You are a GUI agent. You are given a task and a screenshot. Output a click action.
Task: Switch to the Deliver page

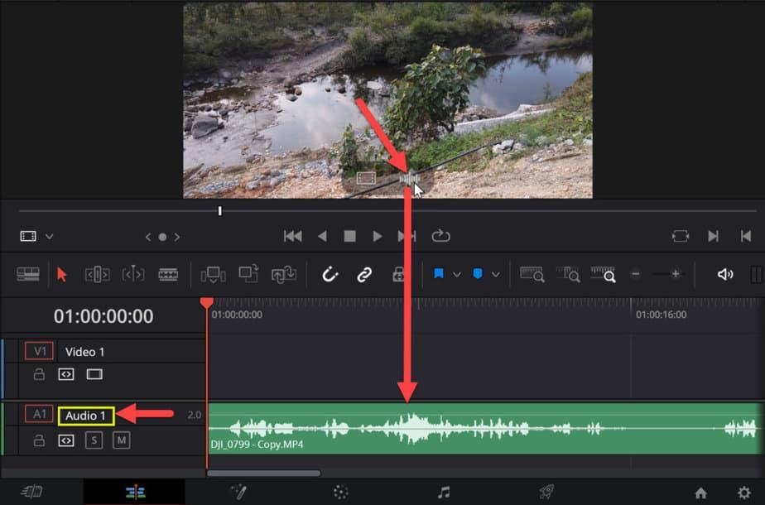pyautogui.click(x=546, y=490)
